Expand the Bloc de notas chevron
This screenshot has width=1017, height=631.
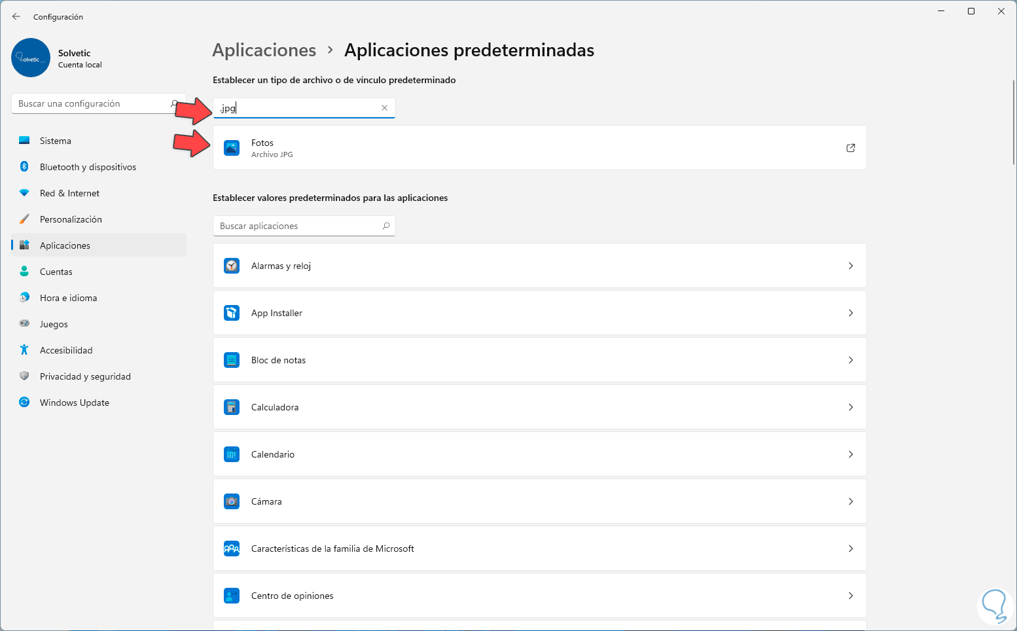tap(850, 360)
